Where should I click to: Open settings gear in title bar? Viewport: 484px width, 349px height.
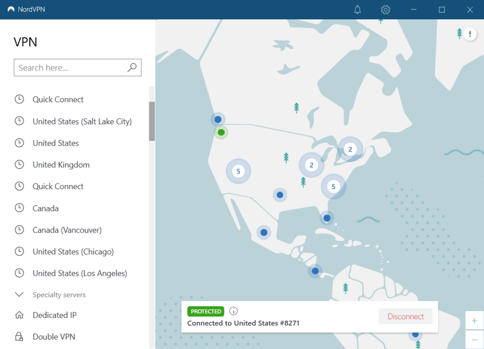(385, 9)
